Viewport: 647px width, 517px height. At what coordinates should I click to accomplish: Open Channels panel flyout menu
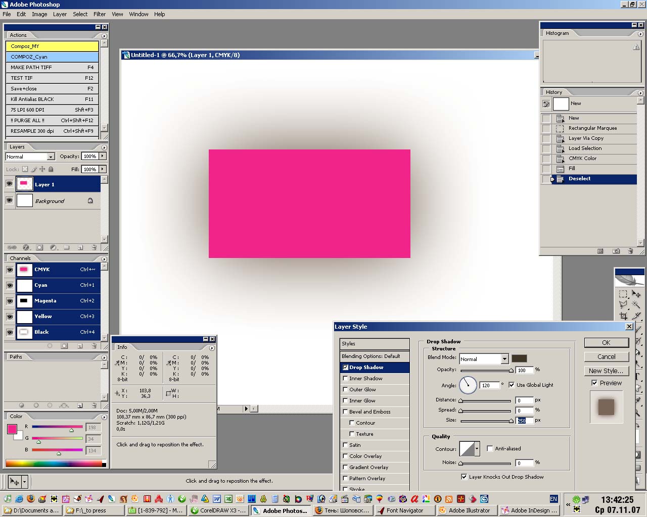pos(104,258)
